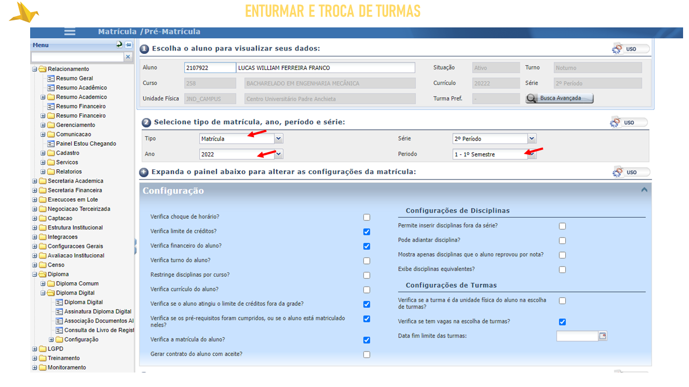Open Assinatura Diploma Digital page icon
This screenshot has width=689, height=387.
59,312
